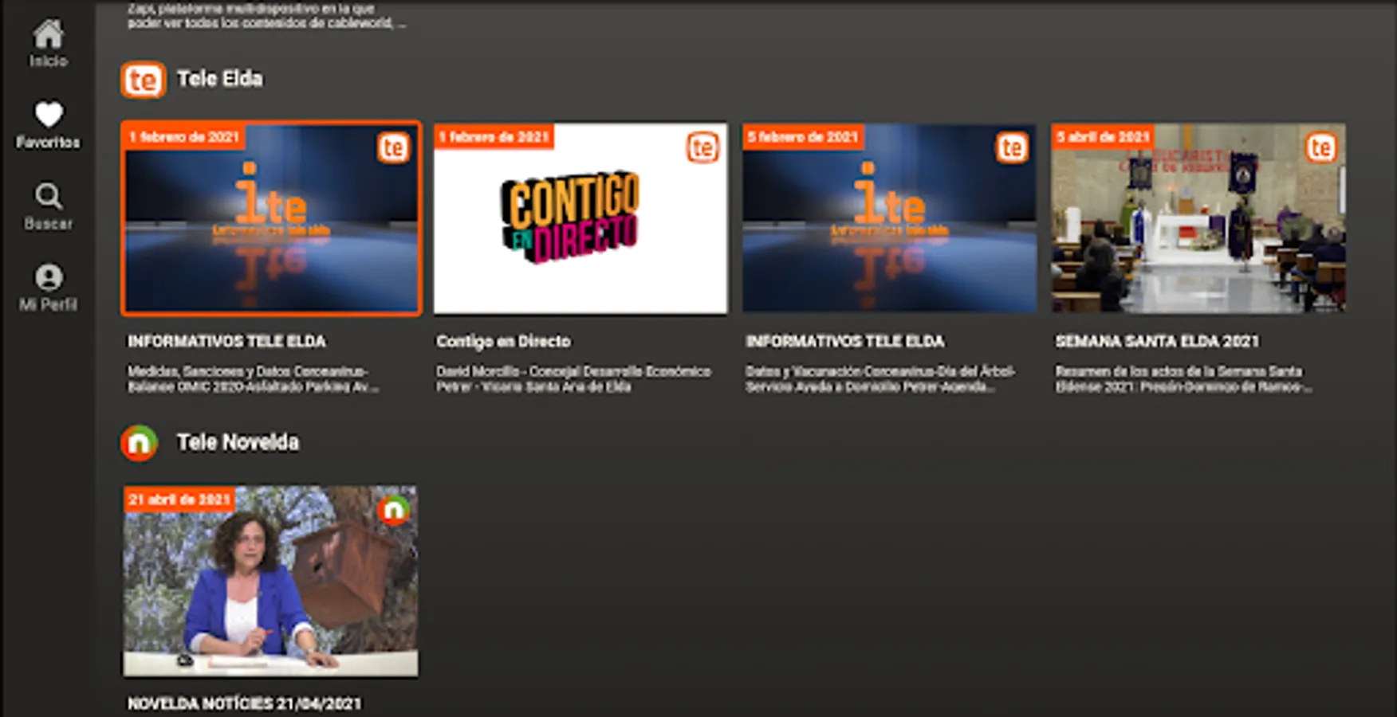Viewport: 1397px width, 717px height.
Task: Click INFORMATIVOS TELE ELDA title under 1 febrero highlighted video
Action: click(x=227, y=341)
